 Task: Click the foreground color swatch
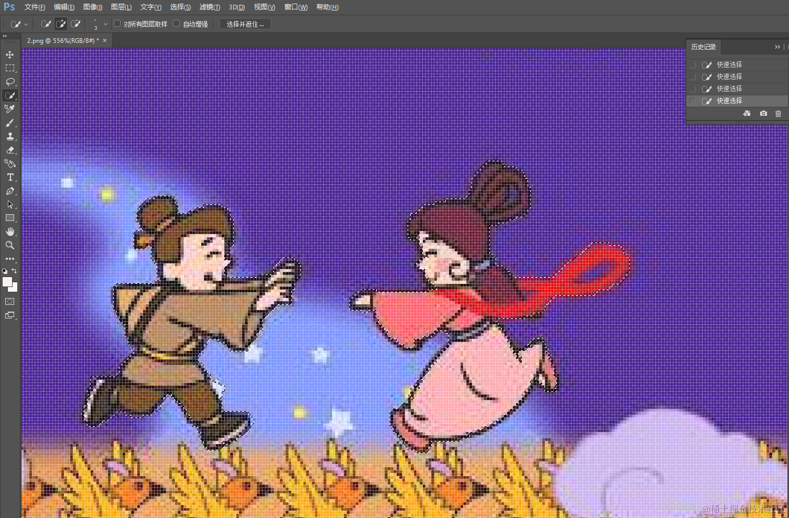[6, 282]
